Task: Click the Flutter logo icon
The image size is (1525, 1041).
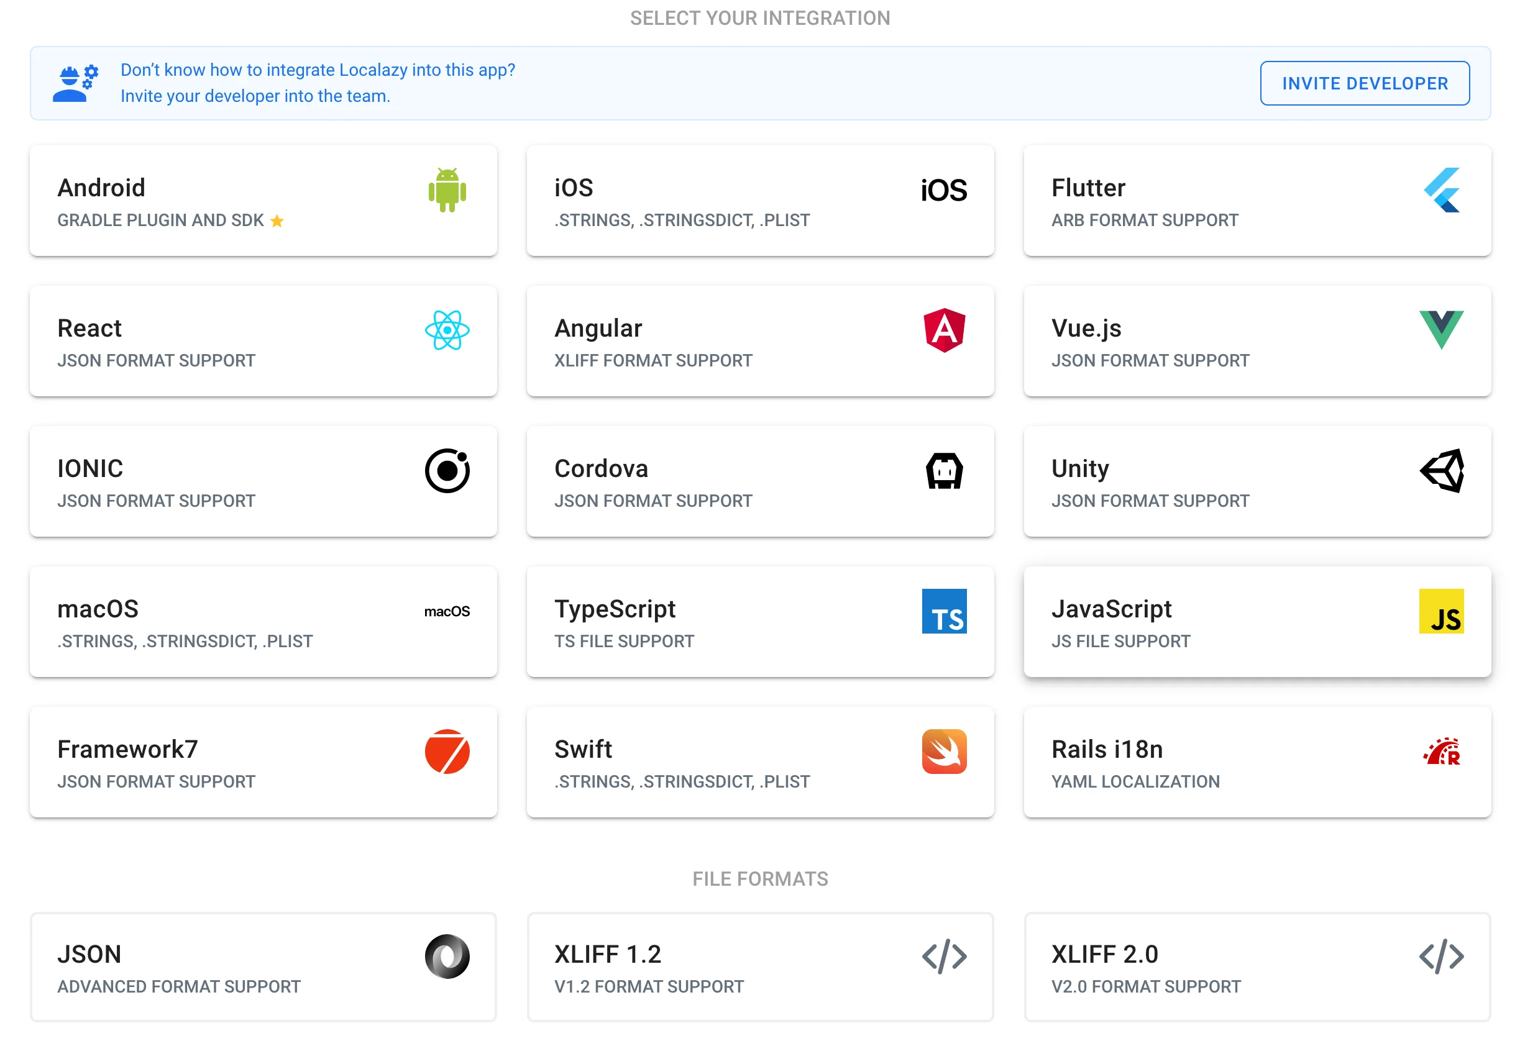Action: coord(1442,190)
